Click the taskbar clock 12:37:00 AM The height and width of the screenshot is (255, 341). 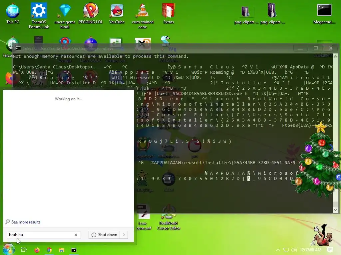coord(311,250)
